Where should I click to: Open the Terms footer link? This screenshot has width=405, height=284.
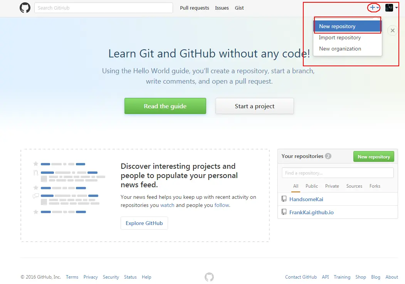[72, 277]
